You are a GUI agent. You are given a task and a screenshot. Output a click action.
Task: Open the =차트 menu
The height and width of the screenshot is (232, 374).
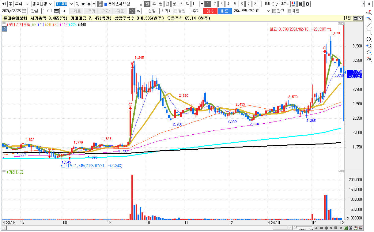[76, 11]
